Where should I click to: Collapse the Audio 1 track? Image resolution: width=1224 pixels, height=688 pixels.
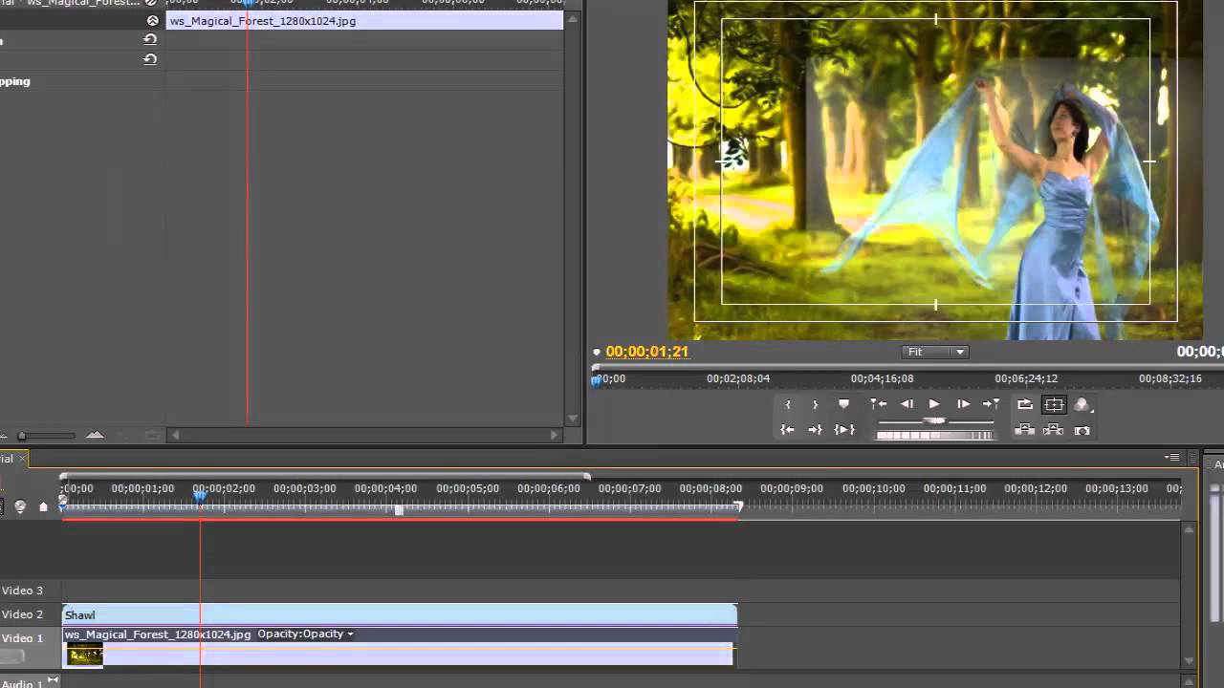pyautogui.click(x=53, y=681)
